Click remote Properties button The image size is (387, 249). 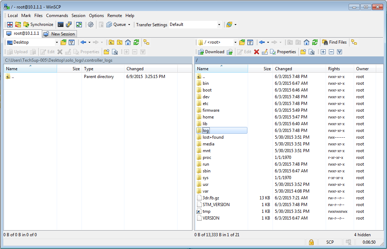283,52
